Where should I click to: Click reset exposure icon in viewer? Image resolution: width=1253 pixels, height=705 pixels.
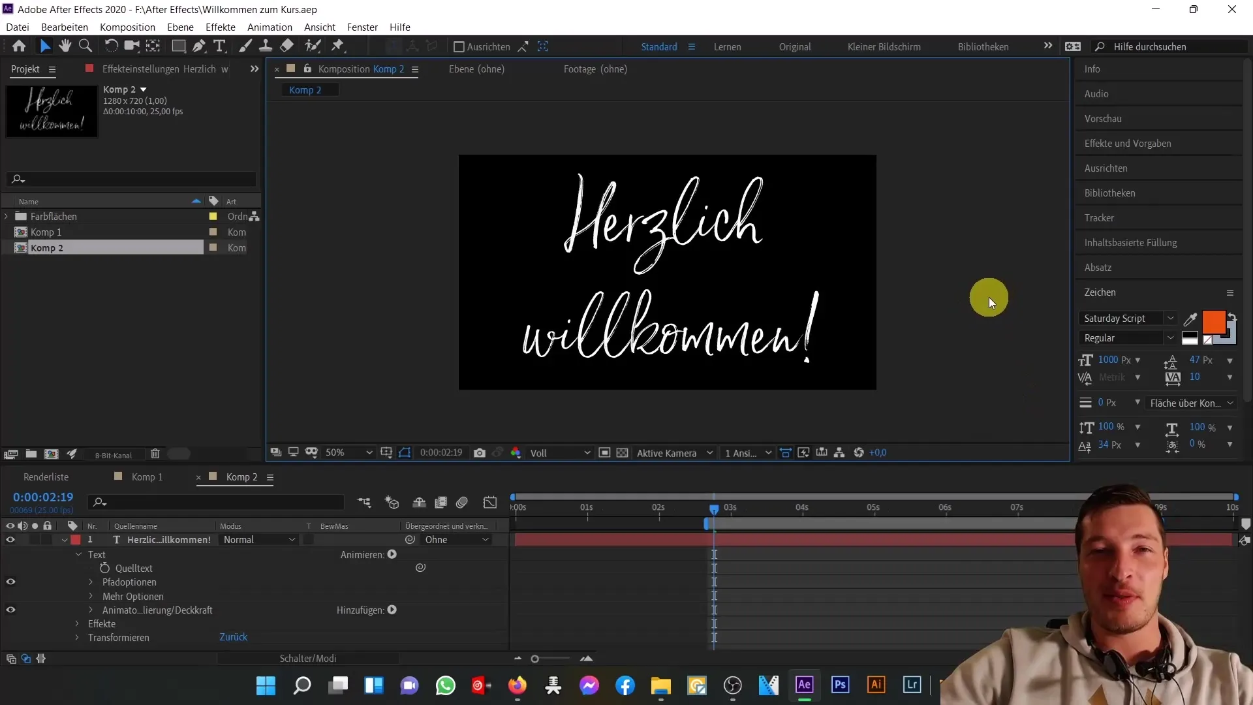click(859, 452)
